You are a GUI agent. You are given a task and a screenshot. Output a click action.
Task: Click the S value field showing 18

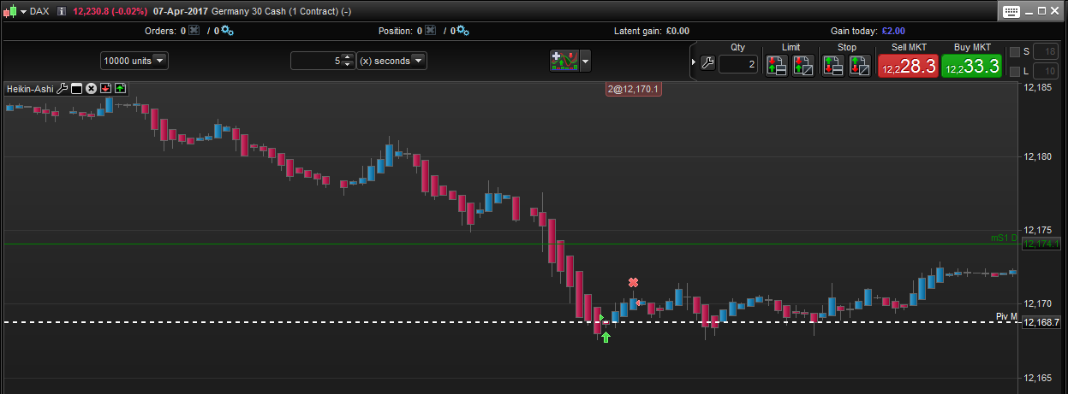tap(1047, 52)
